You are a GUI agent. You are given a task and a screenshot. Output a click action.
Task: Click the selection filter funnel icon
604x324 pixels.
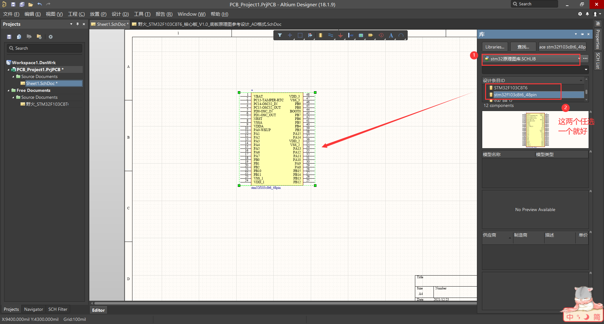tap(280, 35)
